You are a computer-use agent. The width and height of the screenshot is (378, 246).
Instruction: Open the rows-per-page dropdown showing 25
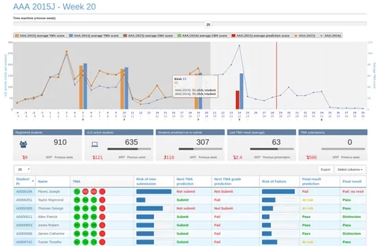(23, 169)
